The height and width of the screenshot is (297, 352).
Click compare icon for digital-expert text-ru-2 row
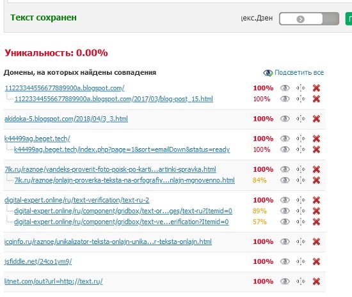[301, 200]
